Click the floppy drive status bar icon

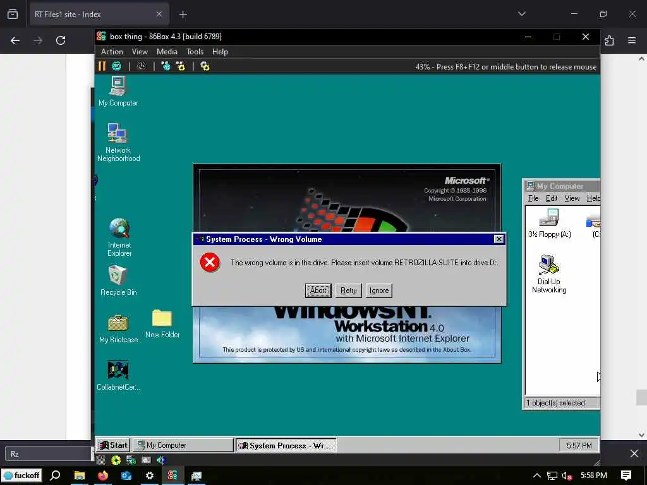100,460
